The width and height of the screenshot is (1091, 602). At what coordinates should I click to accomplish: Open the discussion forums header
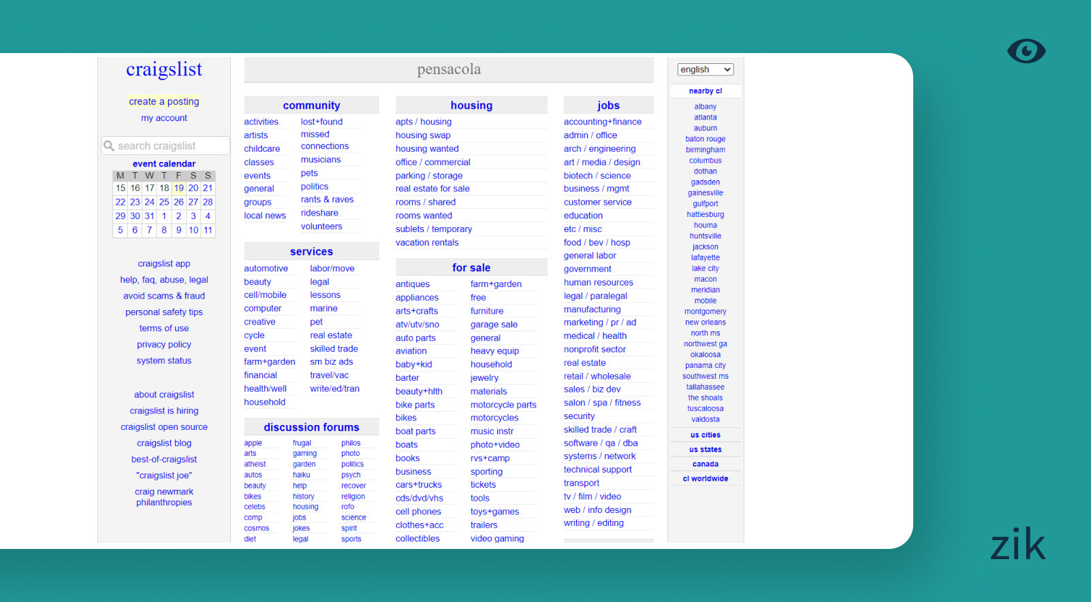(311, 427)
